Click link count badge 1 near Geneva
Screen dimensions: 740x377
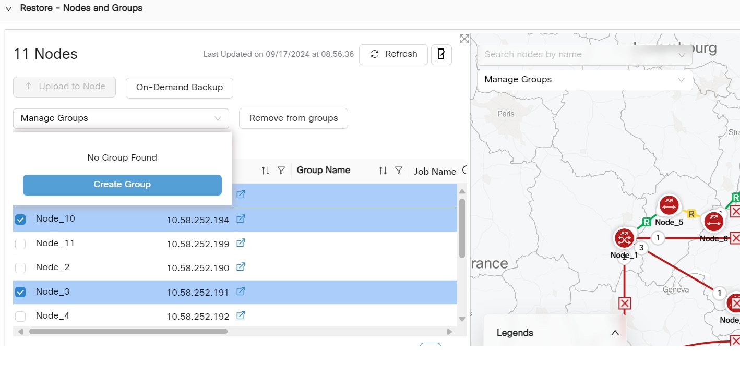click(x=720, y=293)
